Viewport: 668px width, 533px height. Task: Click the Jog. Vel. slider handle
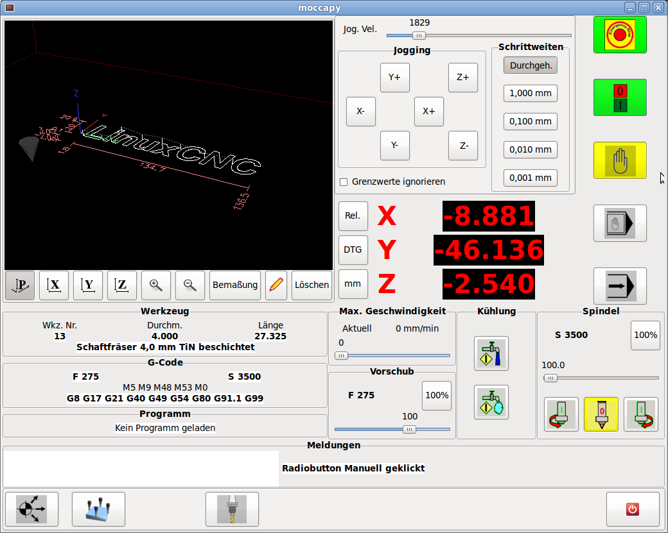pos(419,36)
